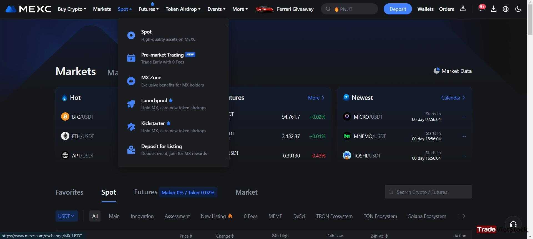Sort table by Price column
This screenshot has height=239, width=533.
(186, 236)
